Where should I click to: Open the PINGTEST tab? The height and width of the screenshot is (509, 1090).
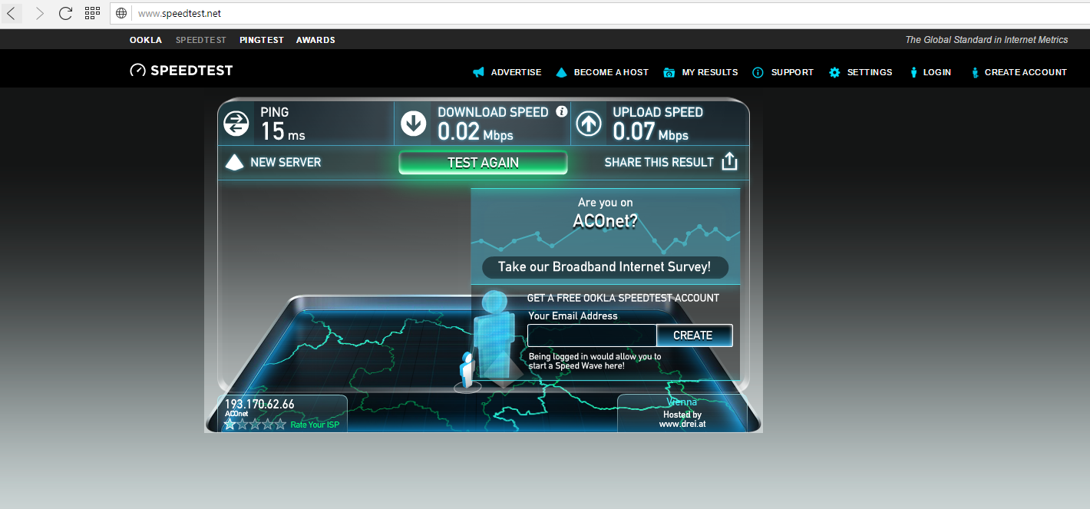[262, 40]
